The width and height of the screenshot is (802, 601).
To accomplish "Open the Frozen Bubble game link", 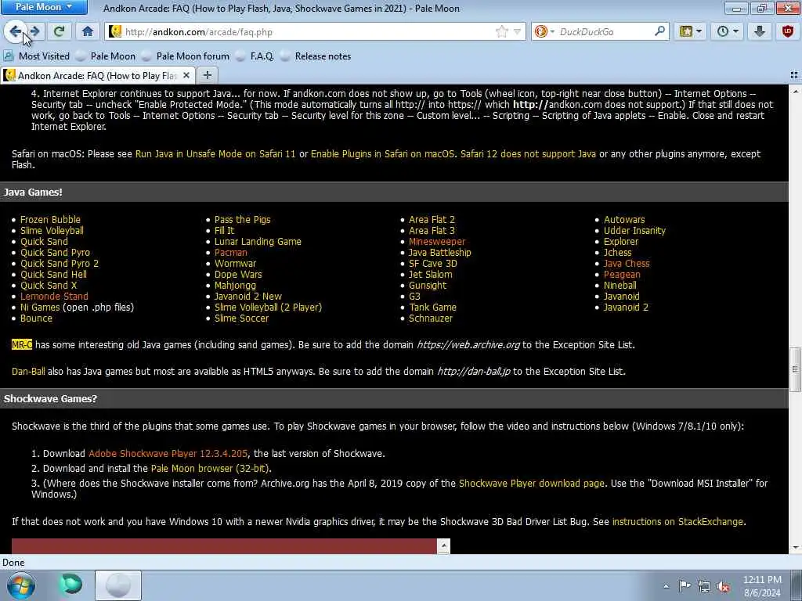I will pyautogui.click(x=50, y=219).
